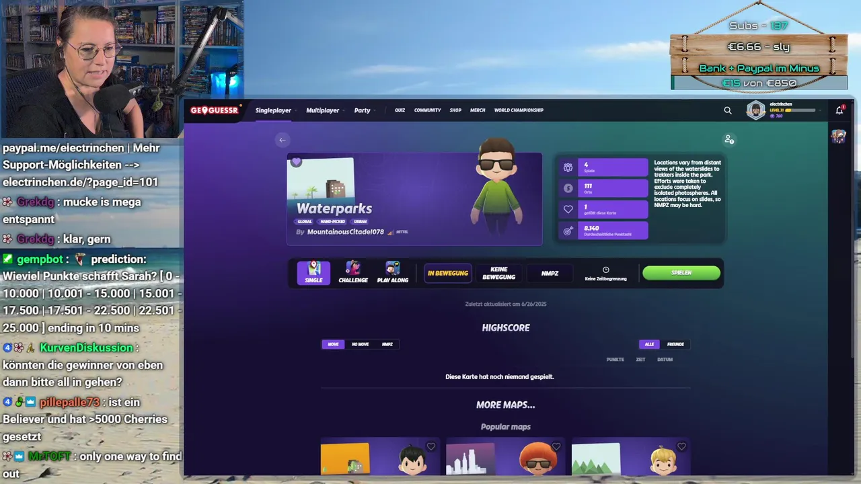
Task: Open the Shop nav item
Action: tap(455, 110)
